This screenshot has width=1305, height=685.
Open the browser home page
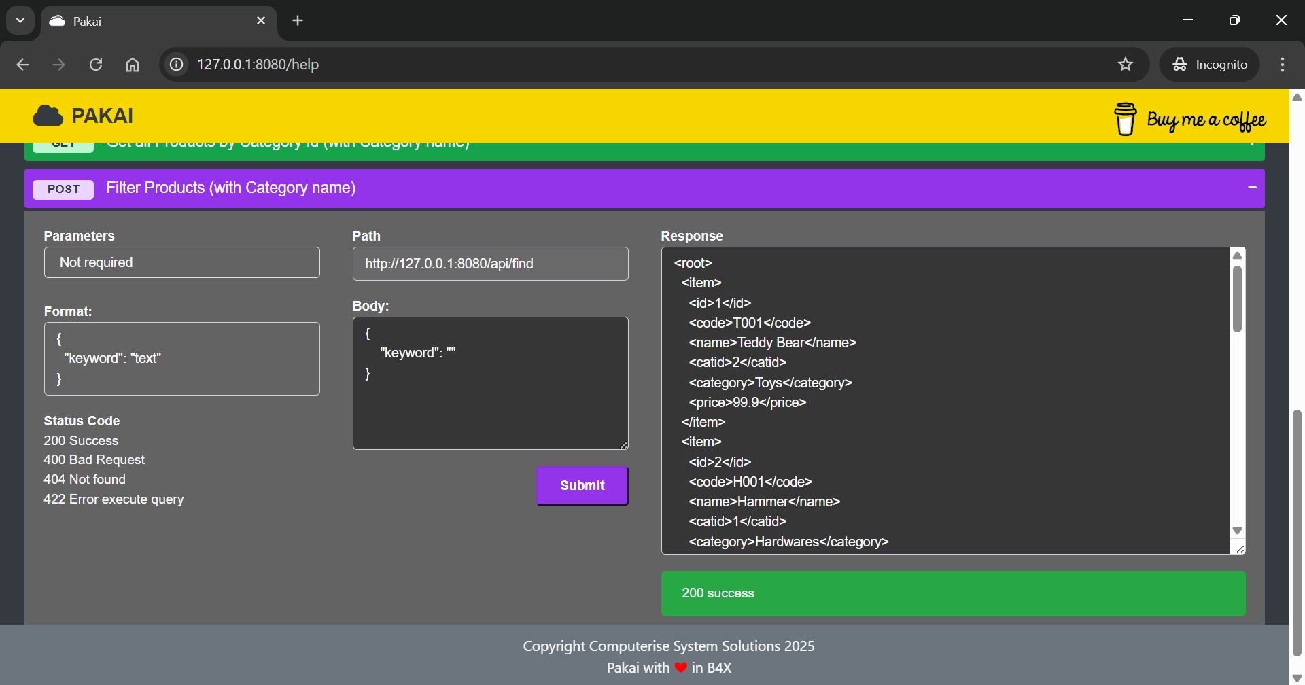(x=132, y=65)
